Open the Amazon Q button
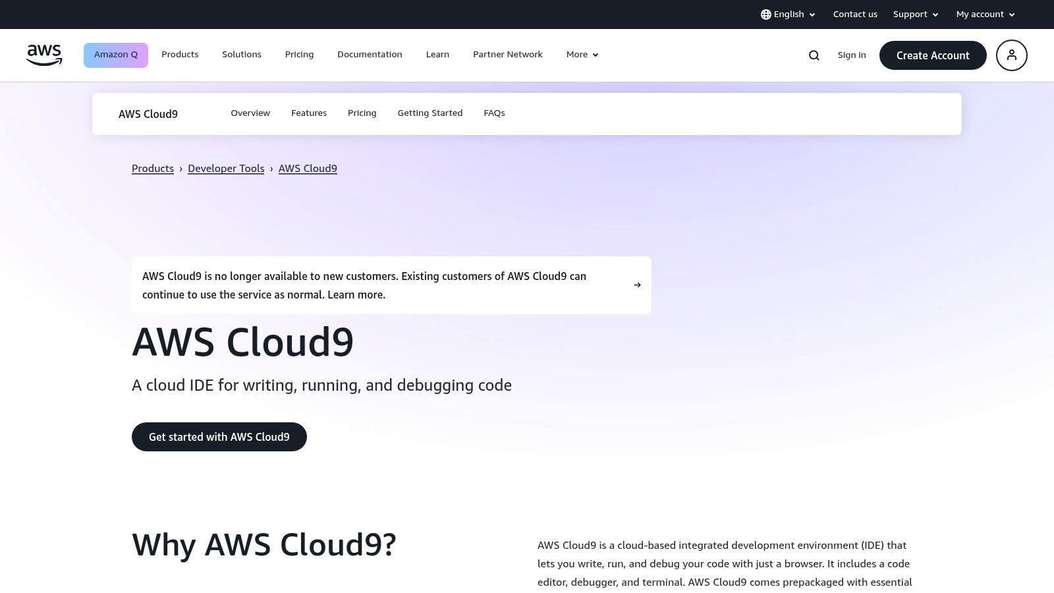 pyautogui.click(x=116, y=55)
